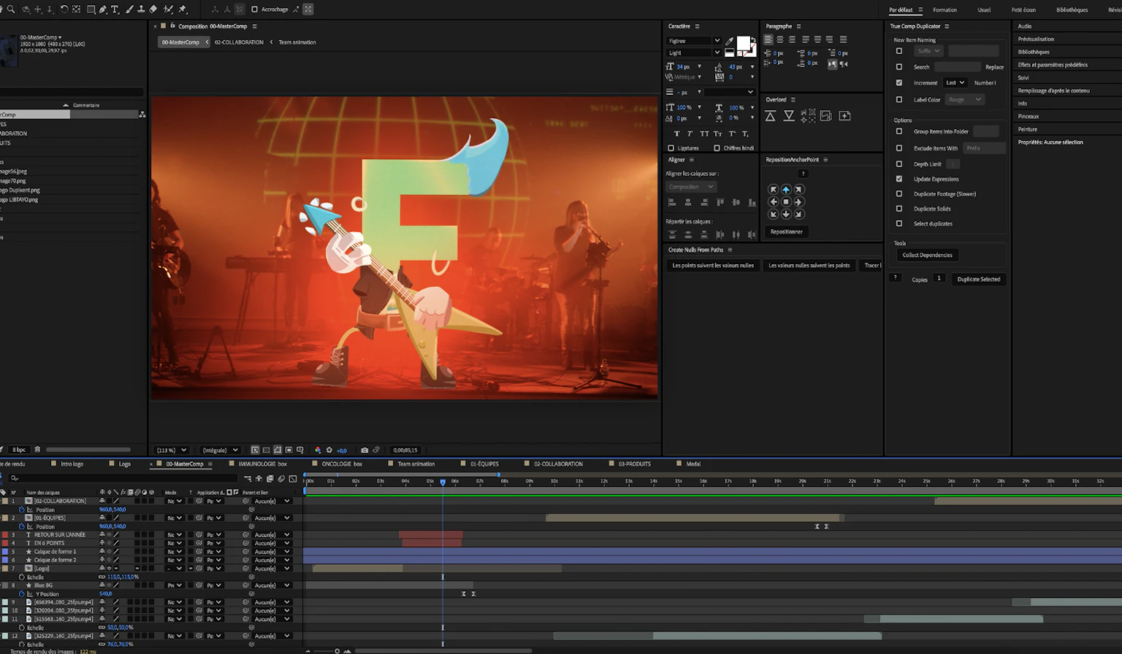Pick the Zoom magnifier tool
Screen dimensions: 1122x654
coord(11,9)
